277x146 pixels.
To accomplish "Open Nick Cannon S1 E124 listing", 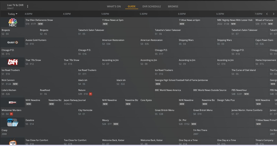I will [39, 82].
